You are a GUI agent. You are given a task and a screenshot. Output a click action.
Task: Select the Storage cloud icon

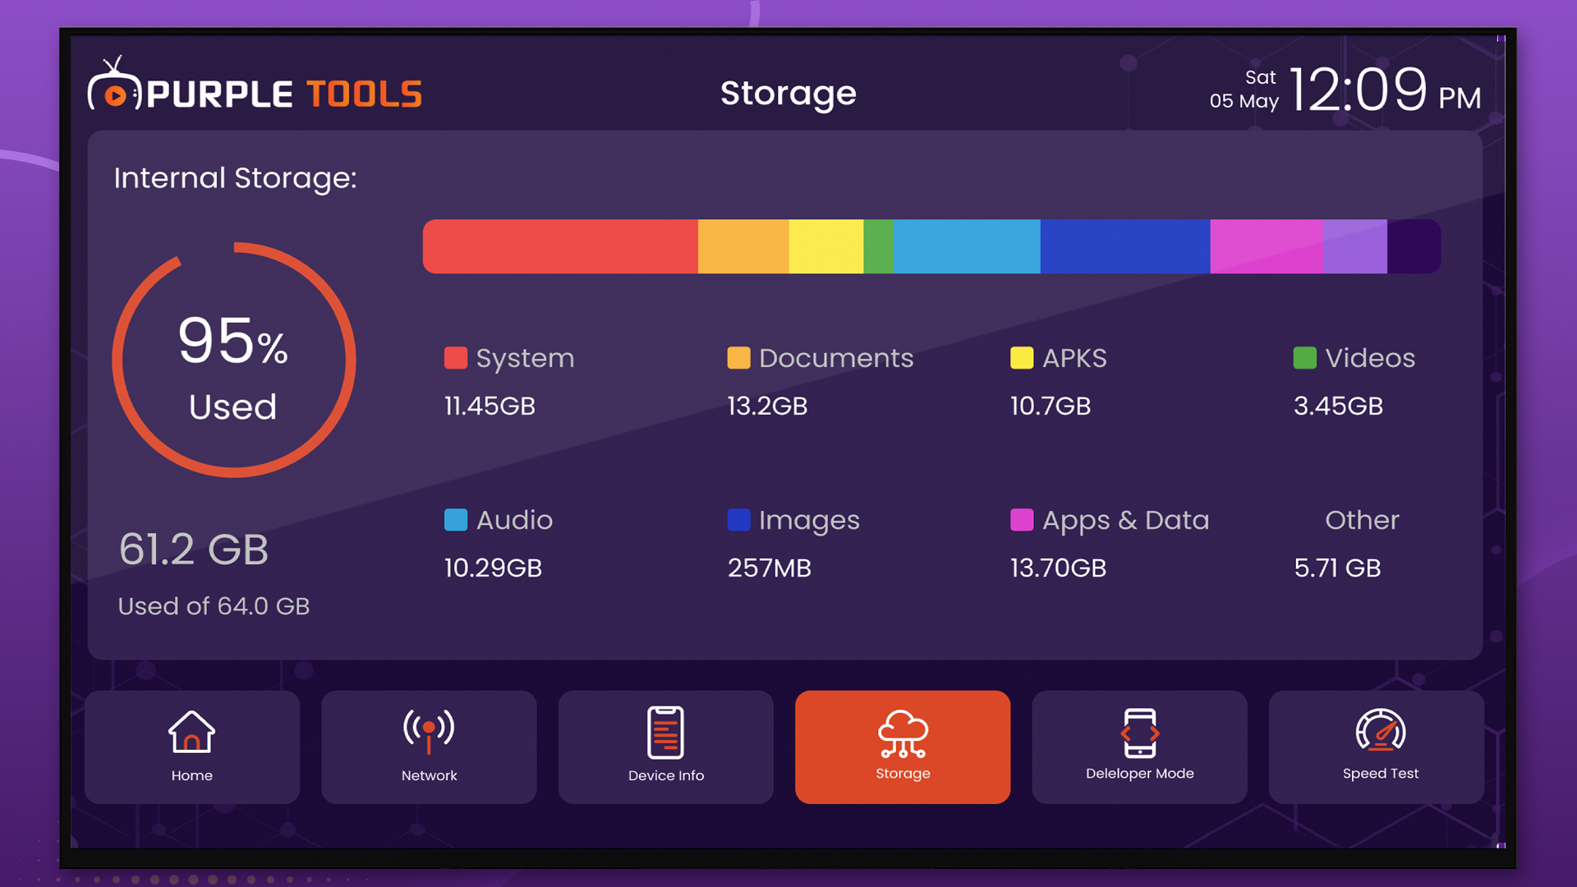click(903, 733)
